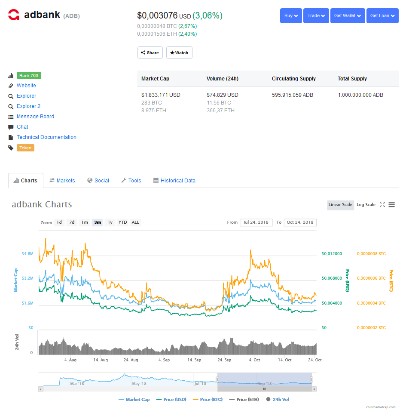Click the right navigator range handle

click(311, 379)
